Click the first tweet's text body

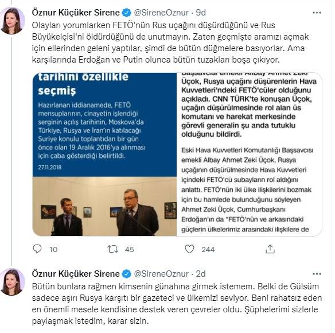tap(170, 42)
